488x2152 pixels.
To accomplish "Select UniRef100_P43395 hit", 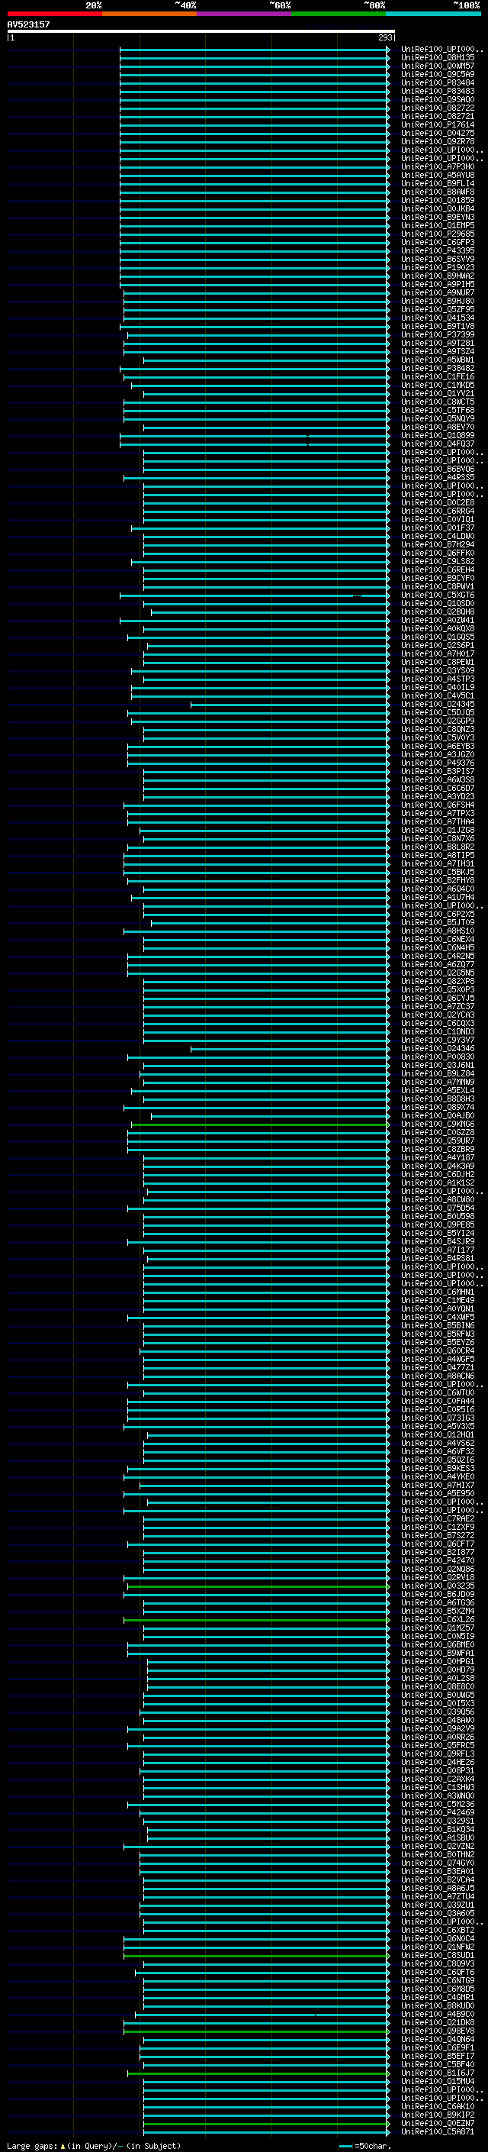I will tap(437, 250).
